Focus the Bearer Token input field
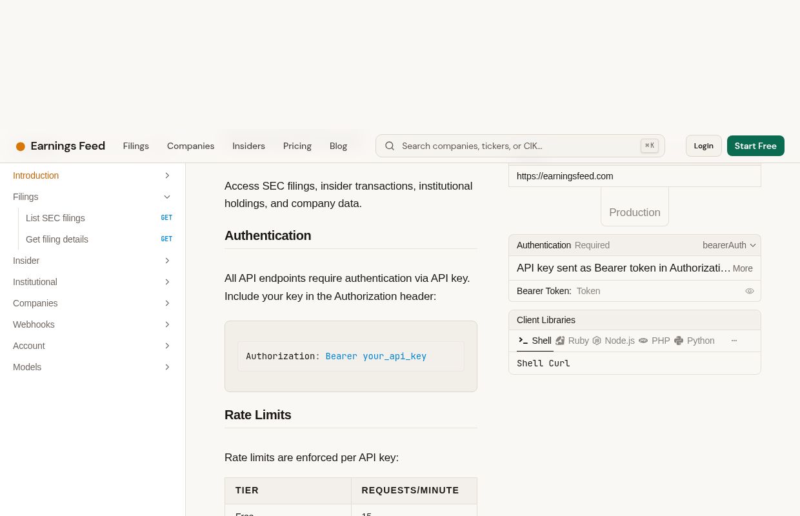Screen dimensions: 800x516 [658, 291]
